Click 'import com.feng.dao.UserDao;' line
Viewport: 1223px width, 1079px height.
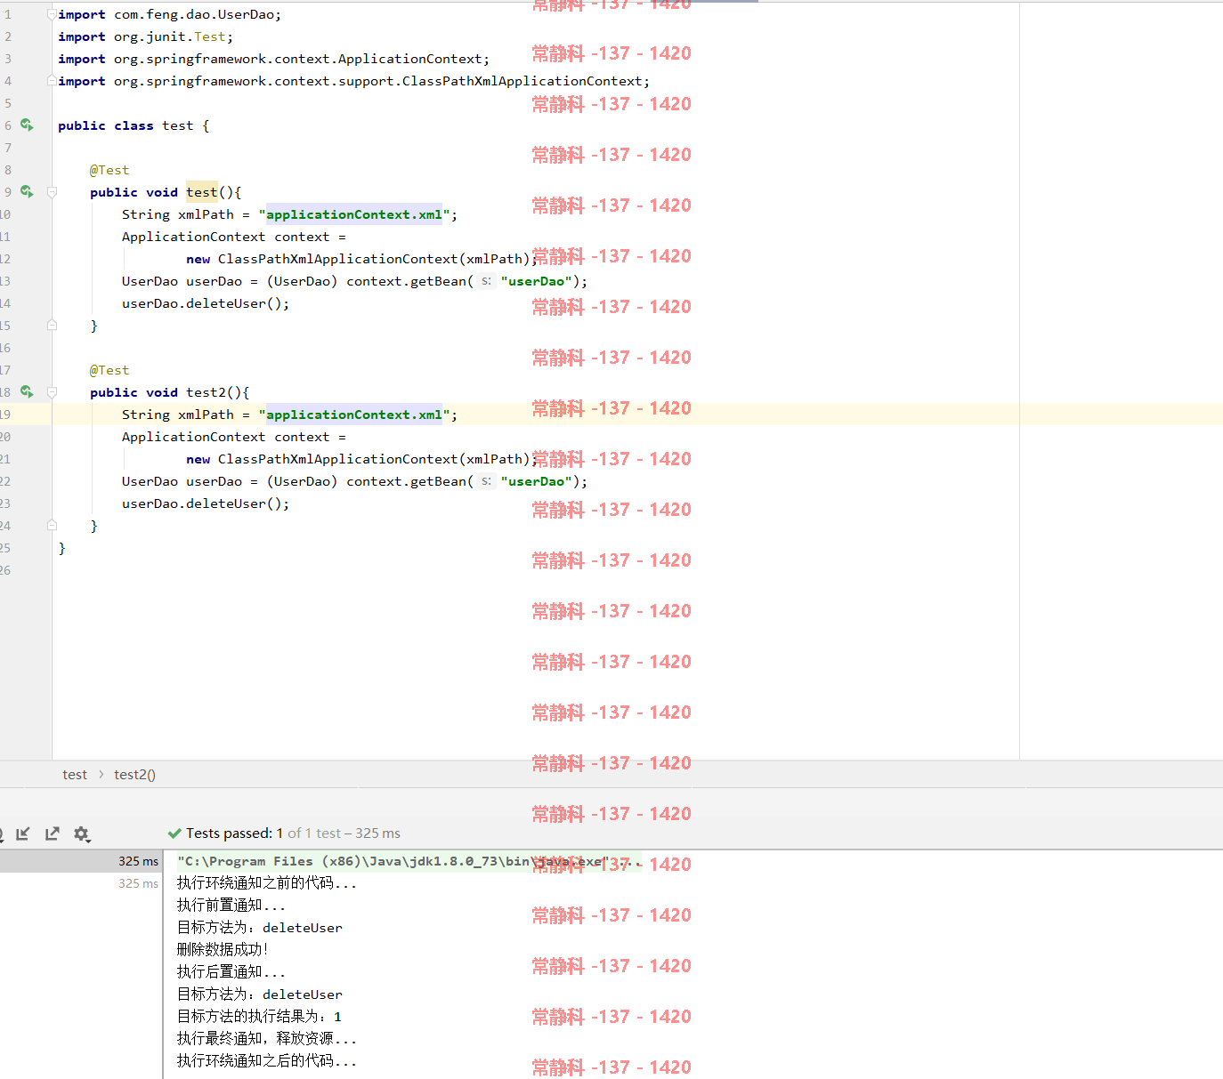pyautogui.click(x=170, y=14)
